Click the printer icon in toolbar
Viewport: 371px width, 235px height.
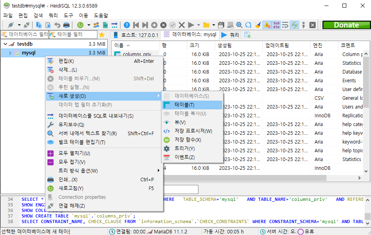[x=66, y=25]
